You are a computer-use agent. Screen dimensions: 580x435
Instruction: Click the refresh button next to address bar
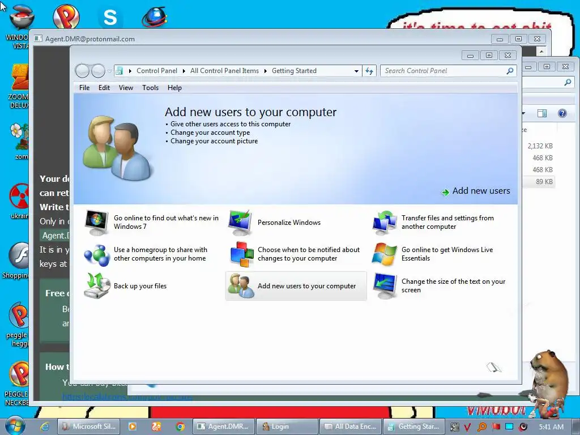[369, 71]
